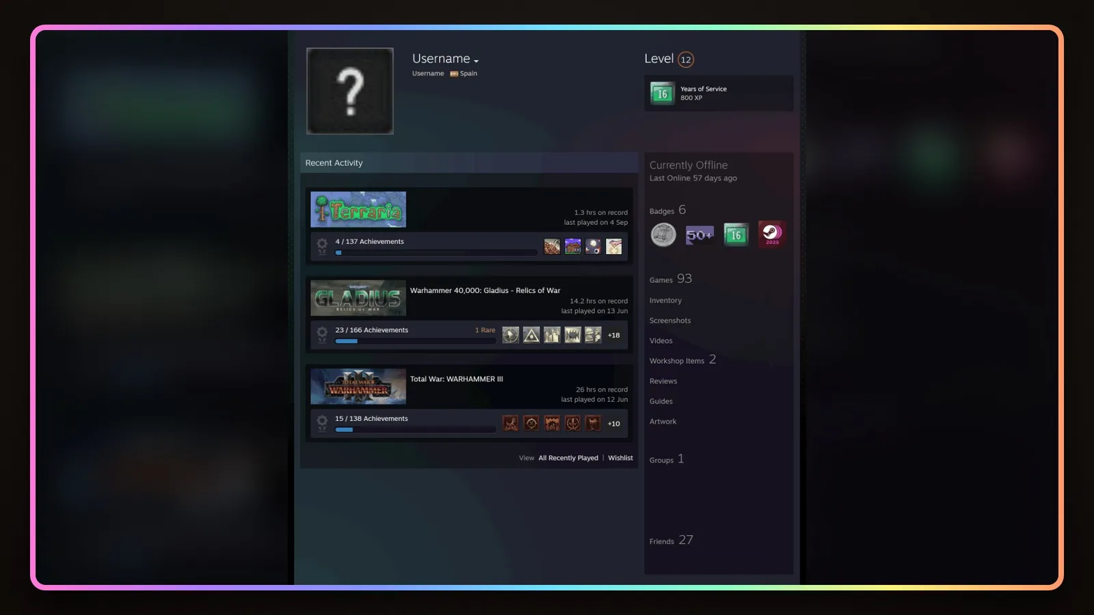Open the Screenshots link
The width and height of the screenshot is (1094, 615).
tap(670, 320)
